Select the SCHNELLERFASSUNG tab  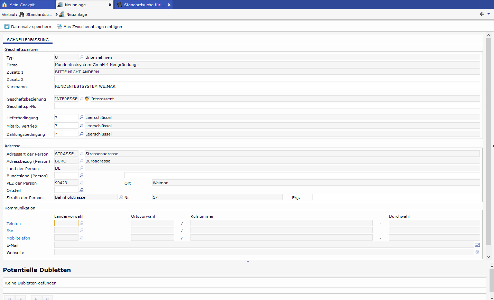(28, 40)
